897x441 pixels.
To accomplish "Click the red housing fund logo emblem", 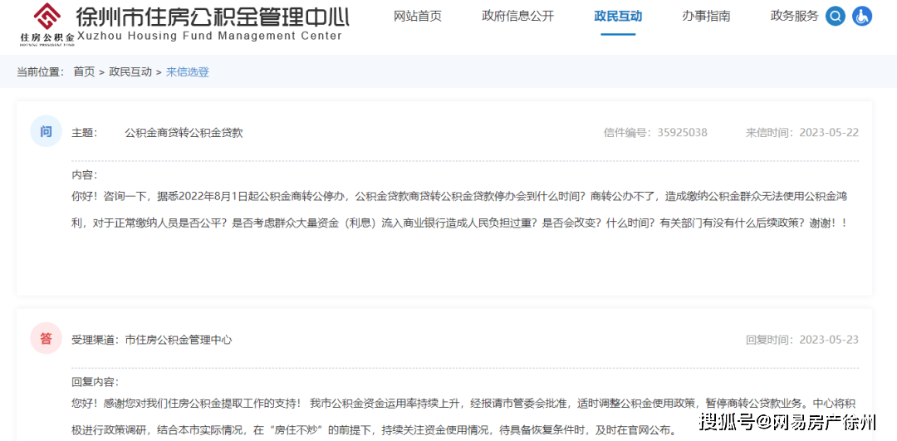I will [x=47, y=16].
